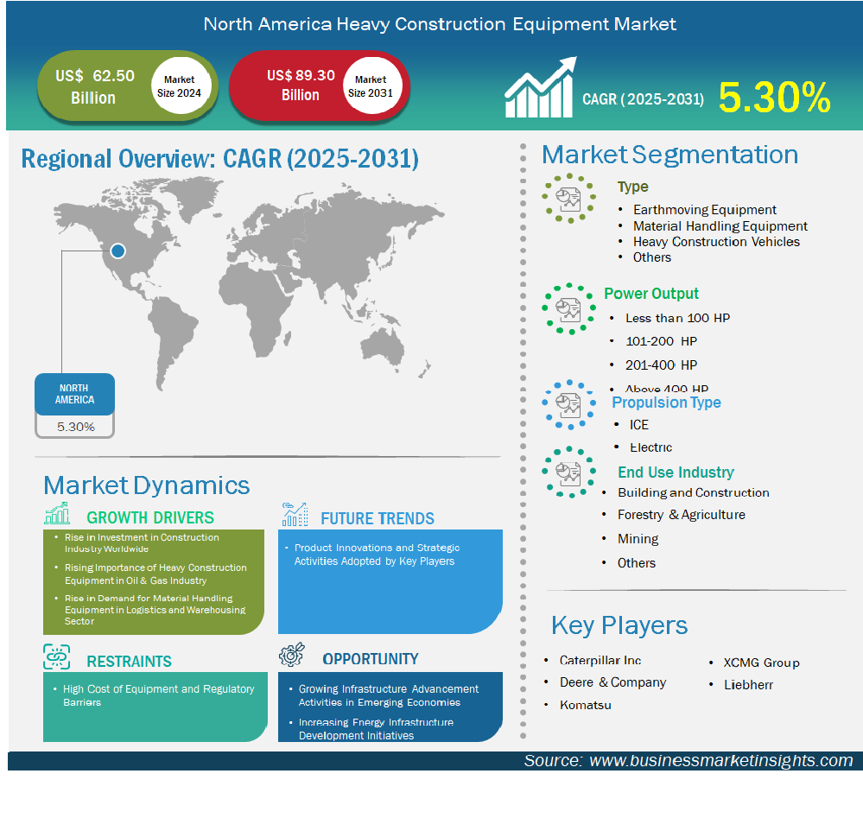Click the "RESTRAINTS" heading
Viewport: 863px width, 818px height.
point(130,661)
